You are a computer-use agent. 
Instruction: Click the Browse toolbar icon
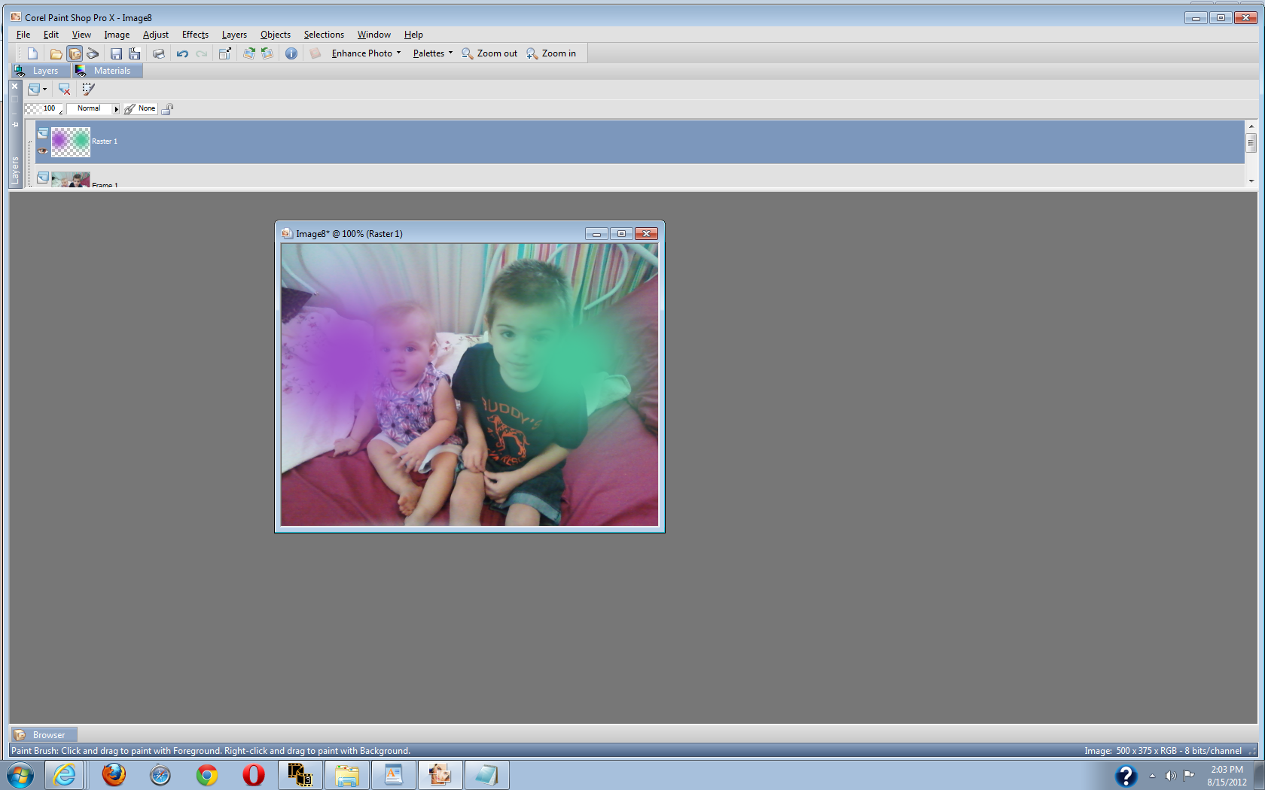(75, 53)
